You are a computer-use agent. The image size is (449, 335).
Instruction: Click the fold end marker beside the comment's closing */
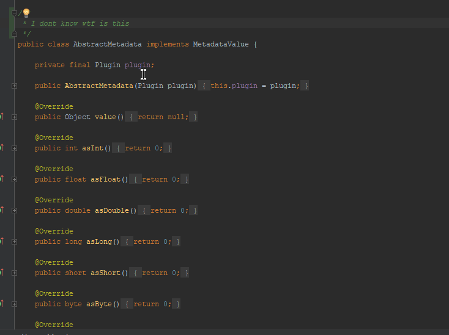click(14, 34)
